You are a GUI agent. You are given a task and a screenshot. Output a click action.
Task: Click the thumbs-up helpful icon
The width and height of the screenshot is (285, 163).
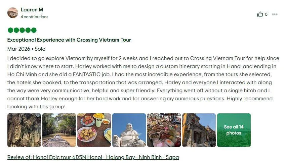260,14
